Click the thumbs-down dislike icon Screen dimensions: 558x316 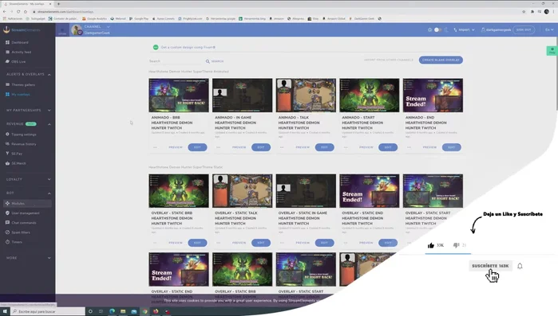click(456, 245)
